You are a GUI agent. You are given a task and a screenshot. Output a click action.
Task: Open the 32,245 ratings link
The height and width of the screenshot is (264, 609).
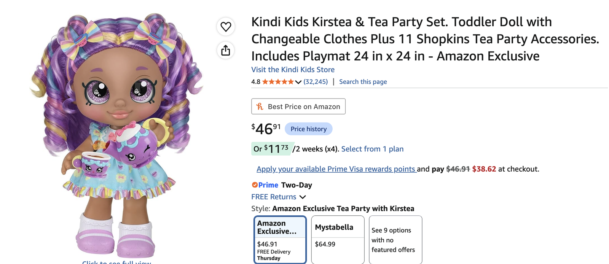coord(316,82)
